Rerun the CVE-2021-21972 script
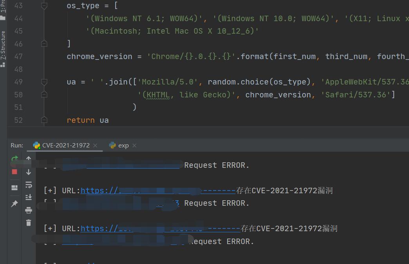This screenshot has width=409, height=264. (x=14, y=159)
